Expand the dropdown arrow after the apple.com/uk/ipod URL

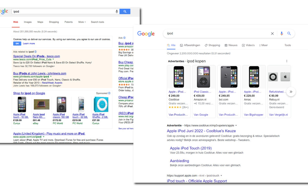44,137
